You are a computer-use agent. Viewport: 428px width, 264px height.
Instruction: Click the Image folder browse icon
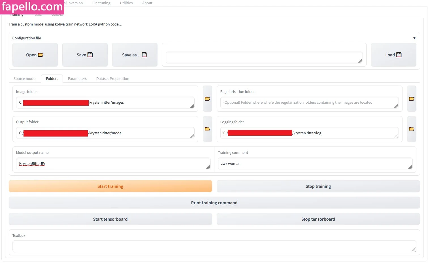207,99
